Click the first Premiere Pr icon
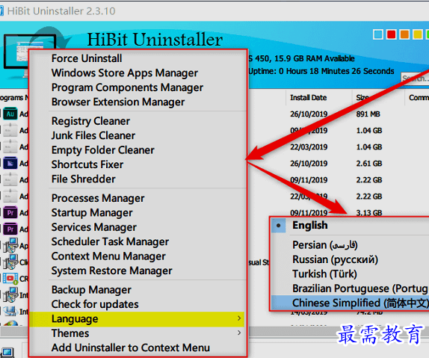Viewport: 429px width, 358px height. click(x=10, y=213)
